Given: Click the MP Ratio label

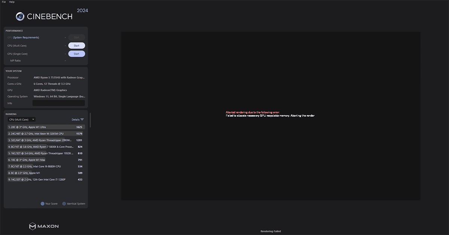Looking at the screenshot, I should pyautogui.click(x=15, y=61).
